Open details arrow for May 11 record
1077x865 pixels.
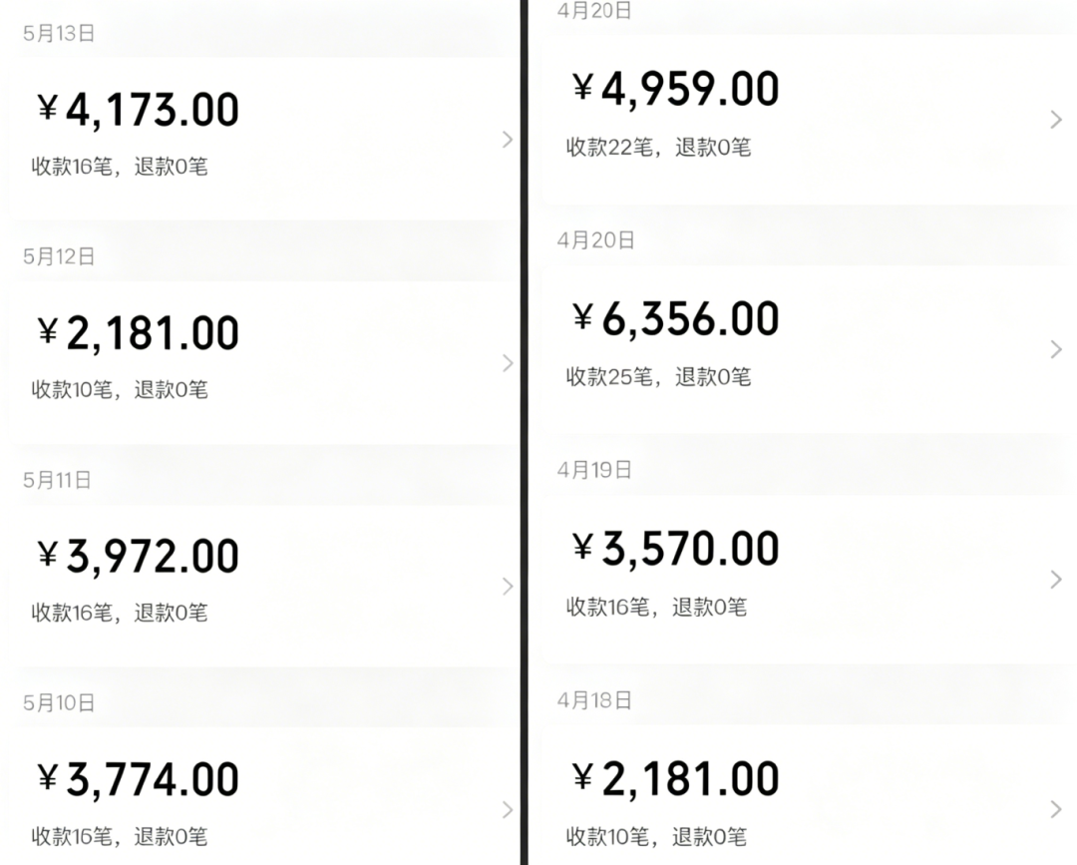tap(508, 586)
